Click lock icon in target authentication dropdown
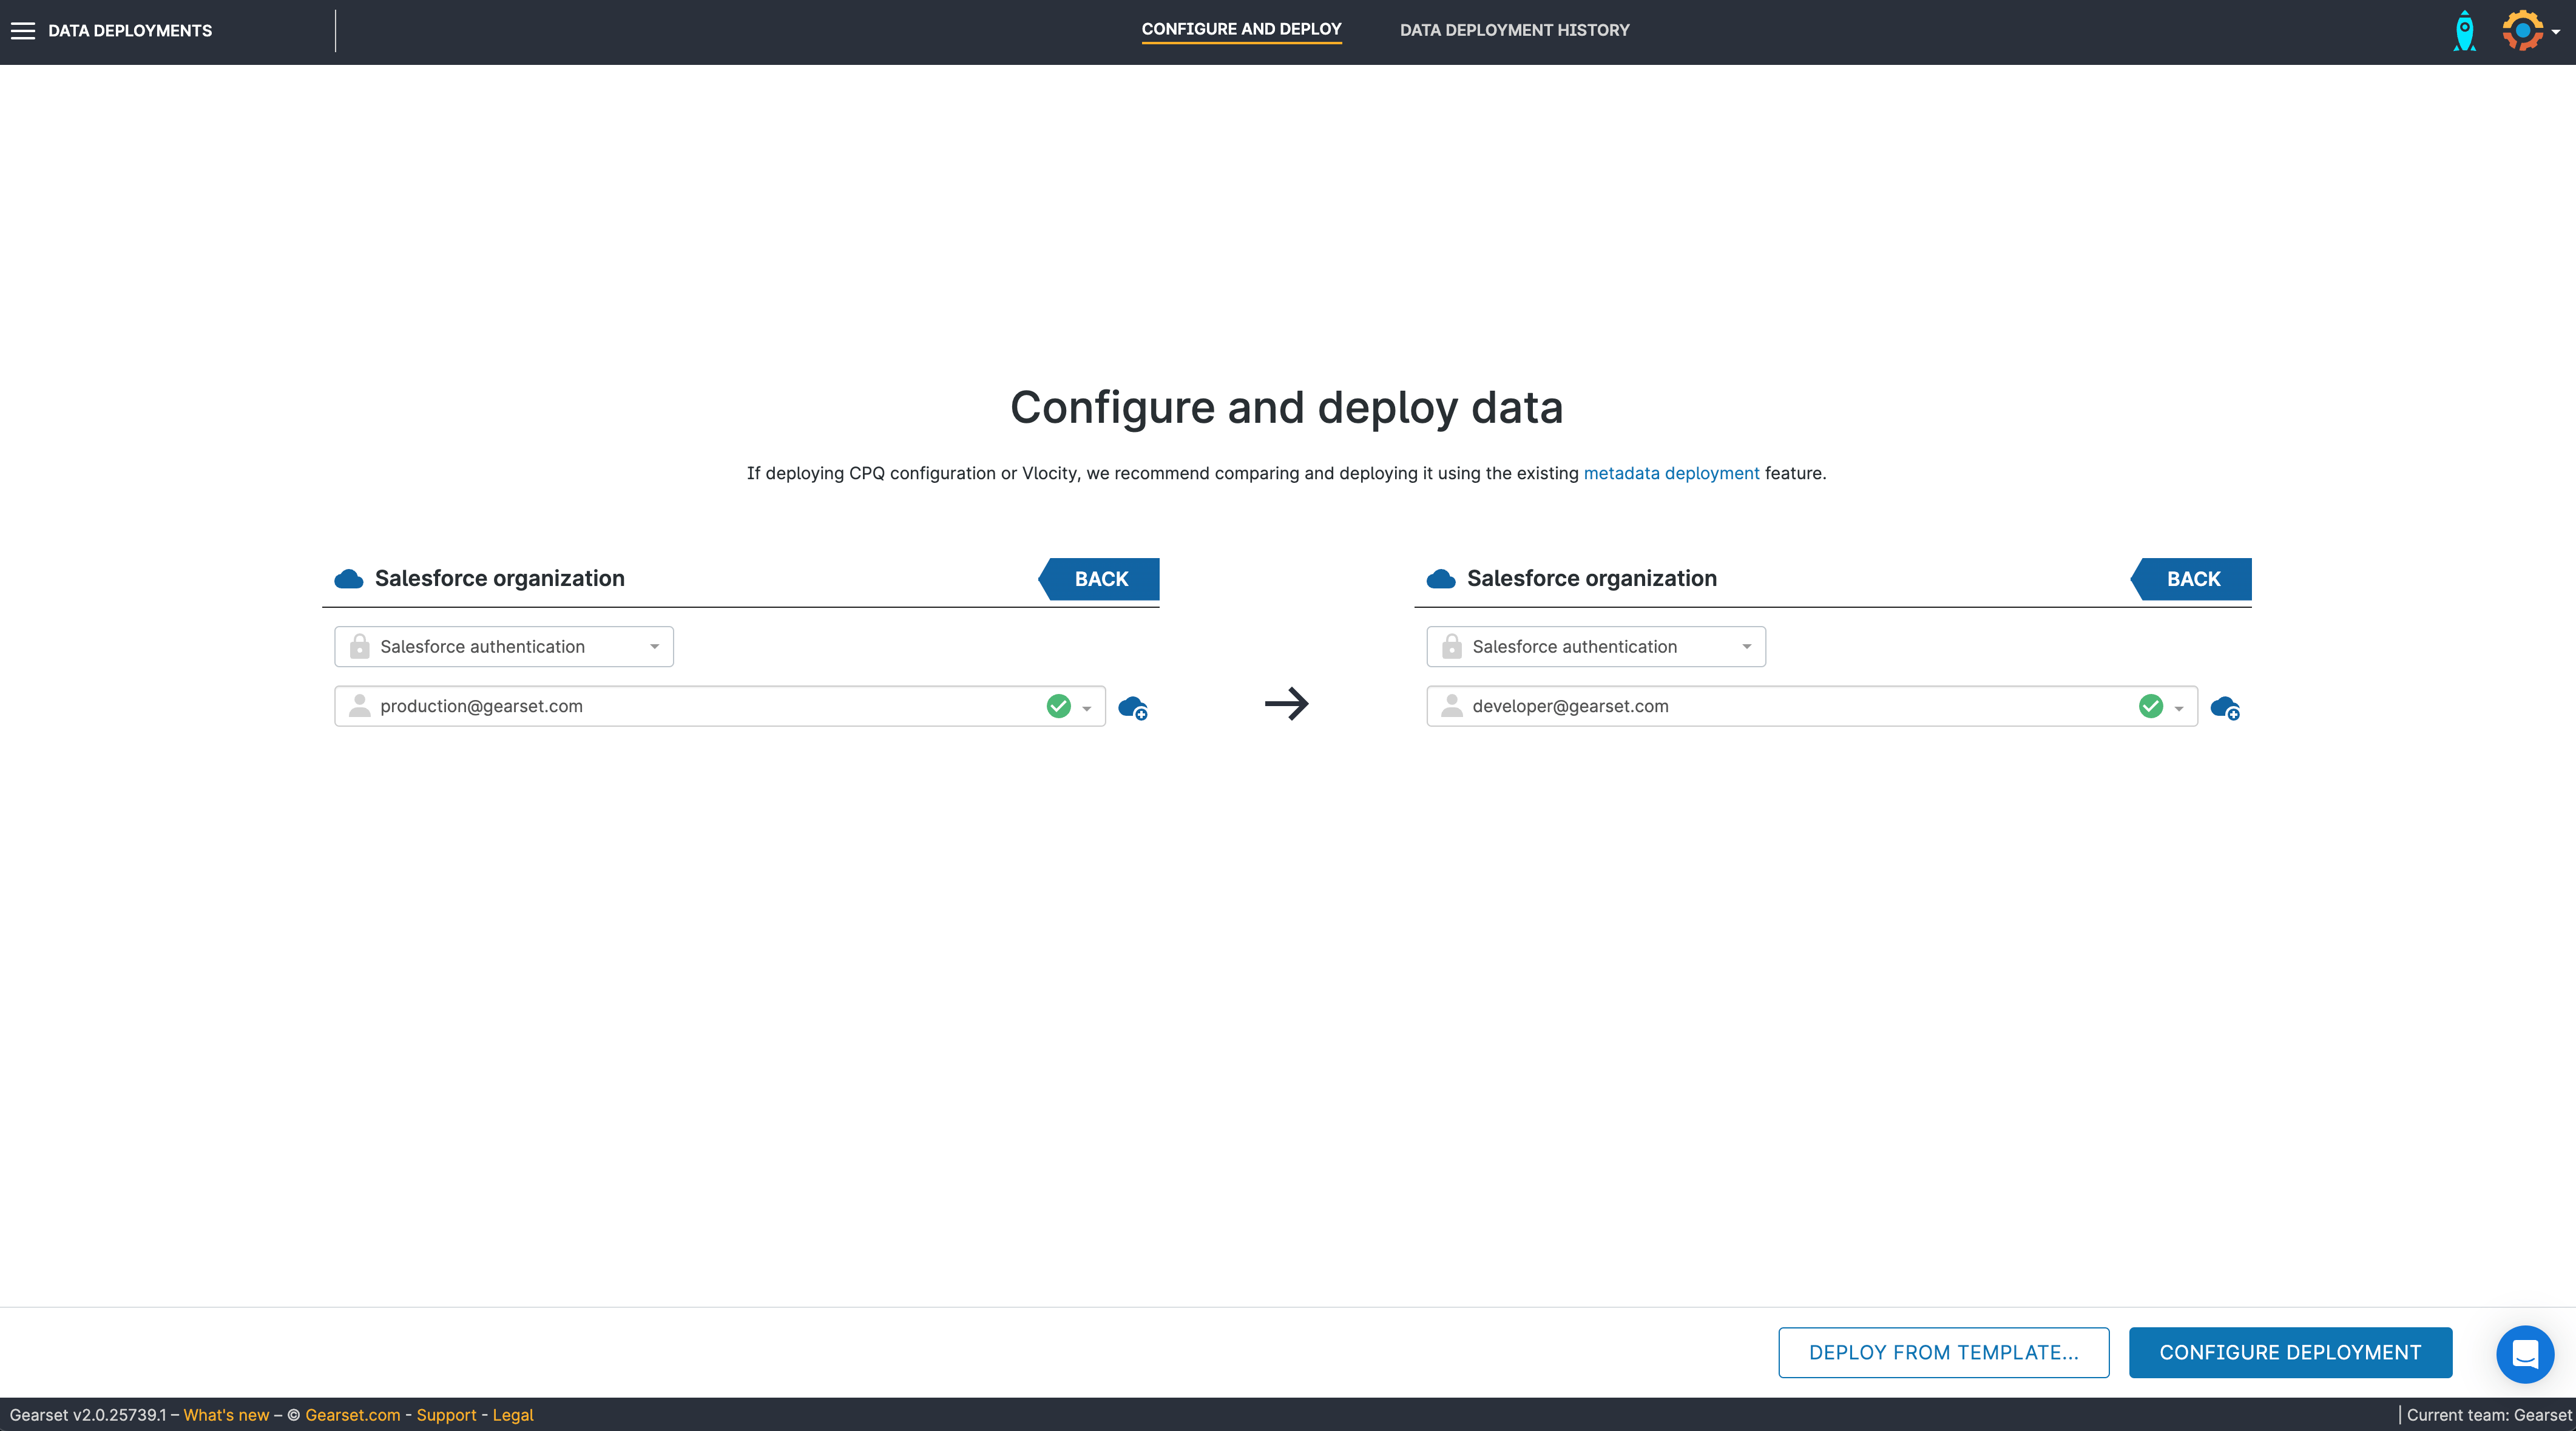This screenshot has width=2576, height=1431. point(1452,647)
